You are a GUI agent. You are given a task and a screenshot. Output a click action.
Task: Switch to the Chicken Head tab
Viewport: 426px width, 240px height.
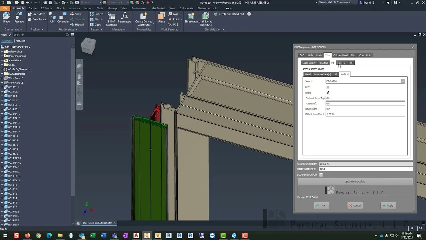pyautogui.click(x=340, y=55)
